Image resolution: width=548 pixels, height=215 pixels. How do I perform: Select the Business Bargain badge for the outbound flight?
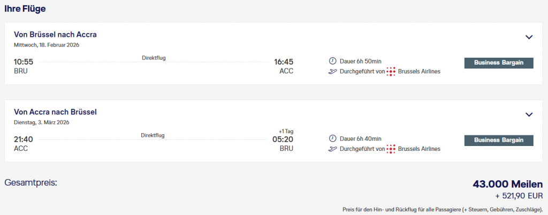pyautogui.click(x=499, y=63)
